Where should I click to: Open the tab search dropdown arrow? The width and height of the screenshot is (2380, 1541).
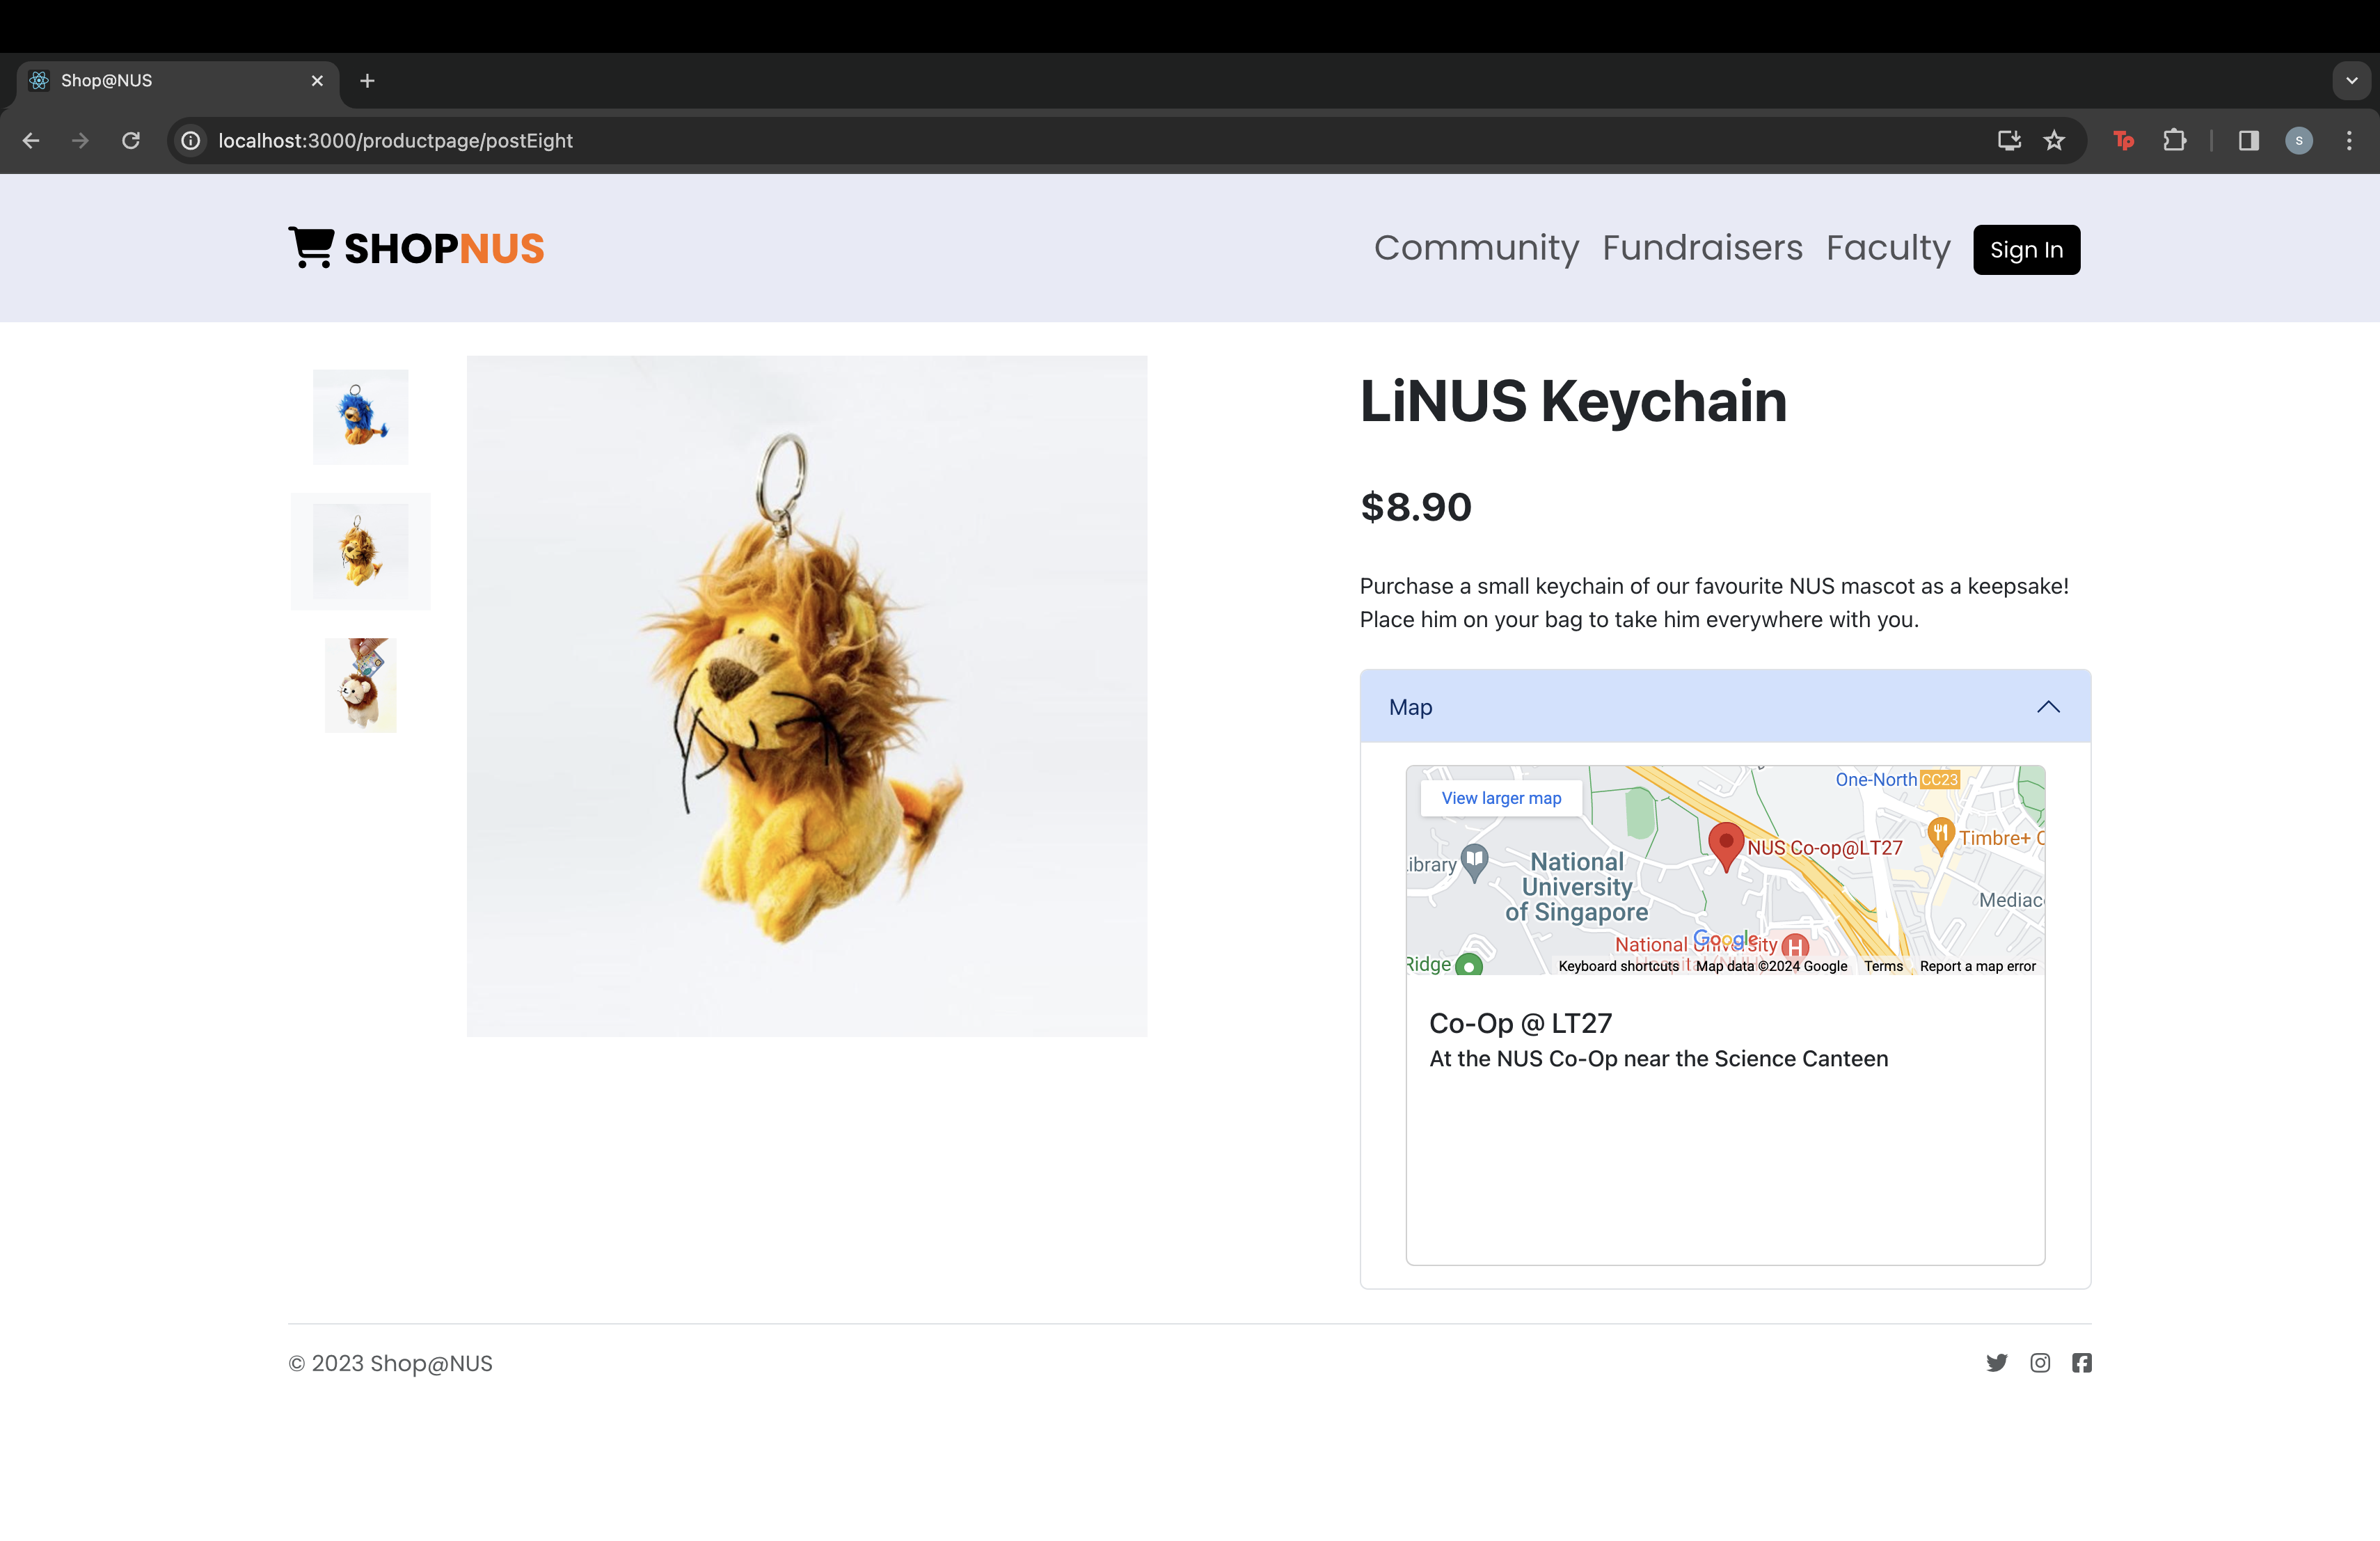(2352, 81)
